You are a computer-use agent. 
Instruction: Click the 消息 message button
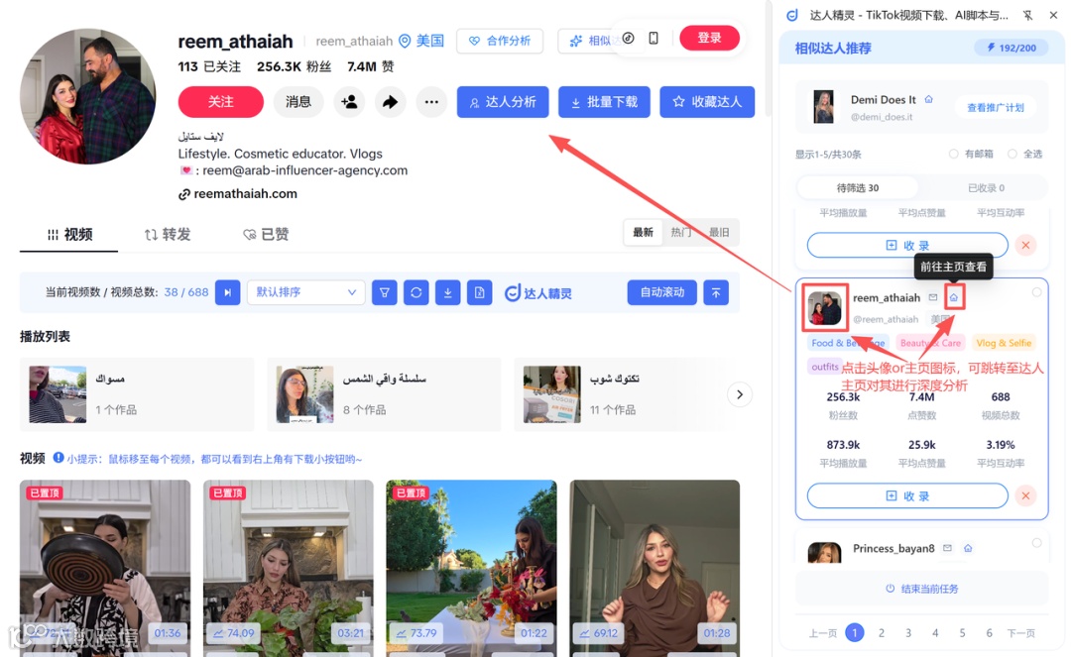(297, 102)
